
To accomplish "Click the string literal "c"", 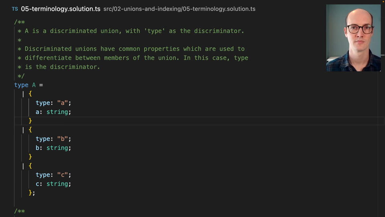I will click(62, 175).
